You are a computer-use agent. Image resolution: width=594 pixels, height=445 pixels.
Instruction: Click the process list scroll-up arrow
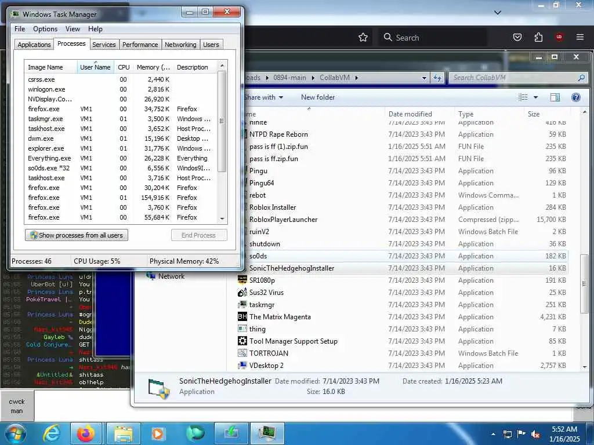(222, 66)
